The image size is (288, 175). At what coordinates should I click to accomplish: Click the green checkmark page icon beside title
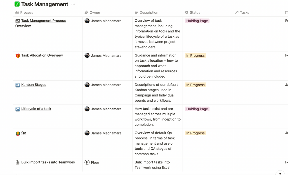(x=17, y=4)
